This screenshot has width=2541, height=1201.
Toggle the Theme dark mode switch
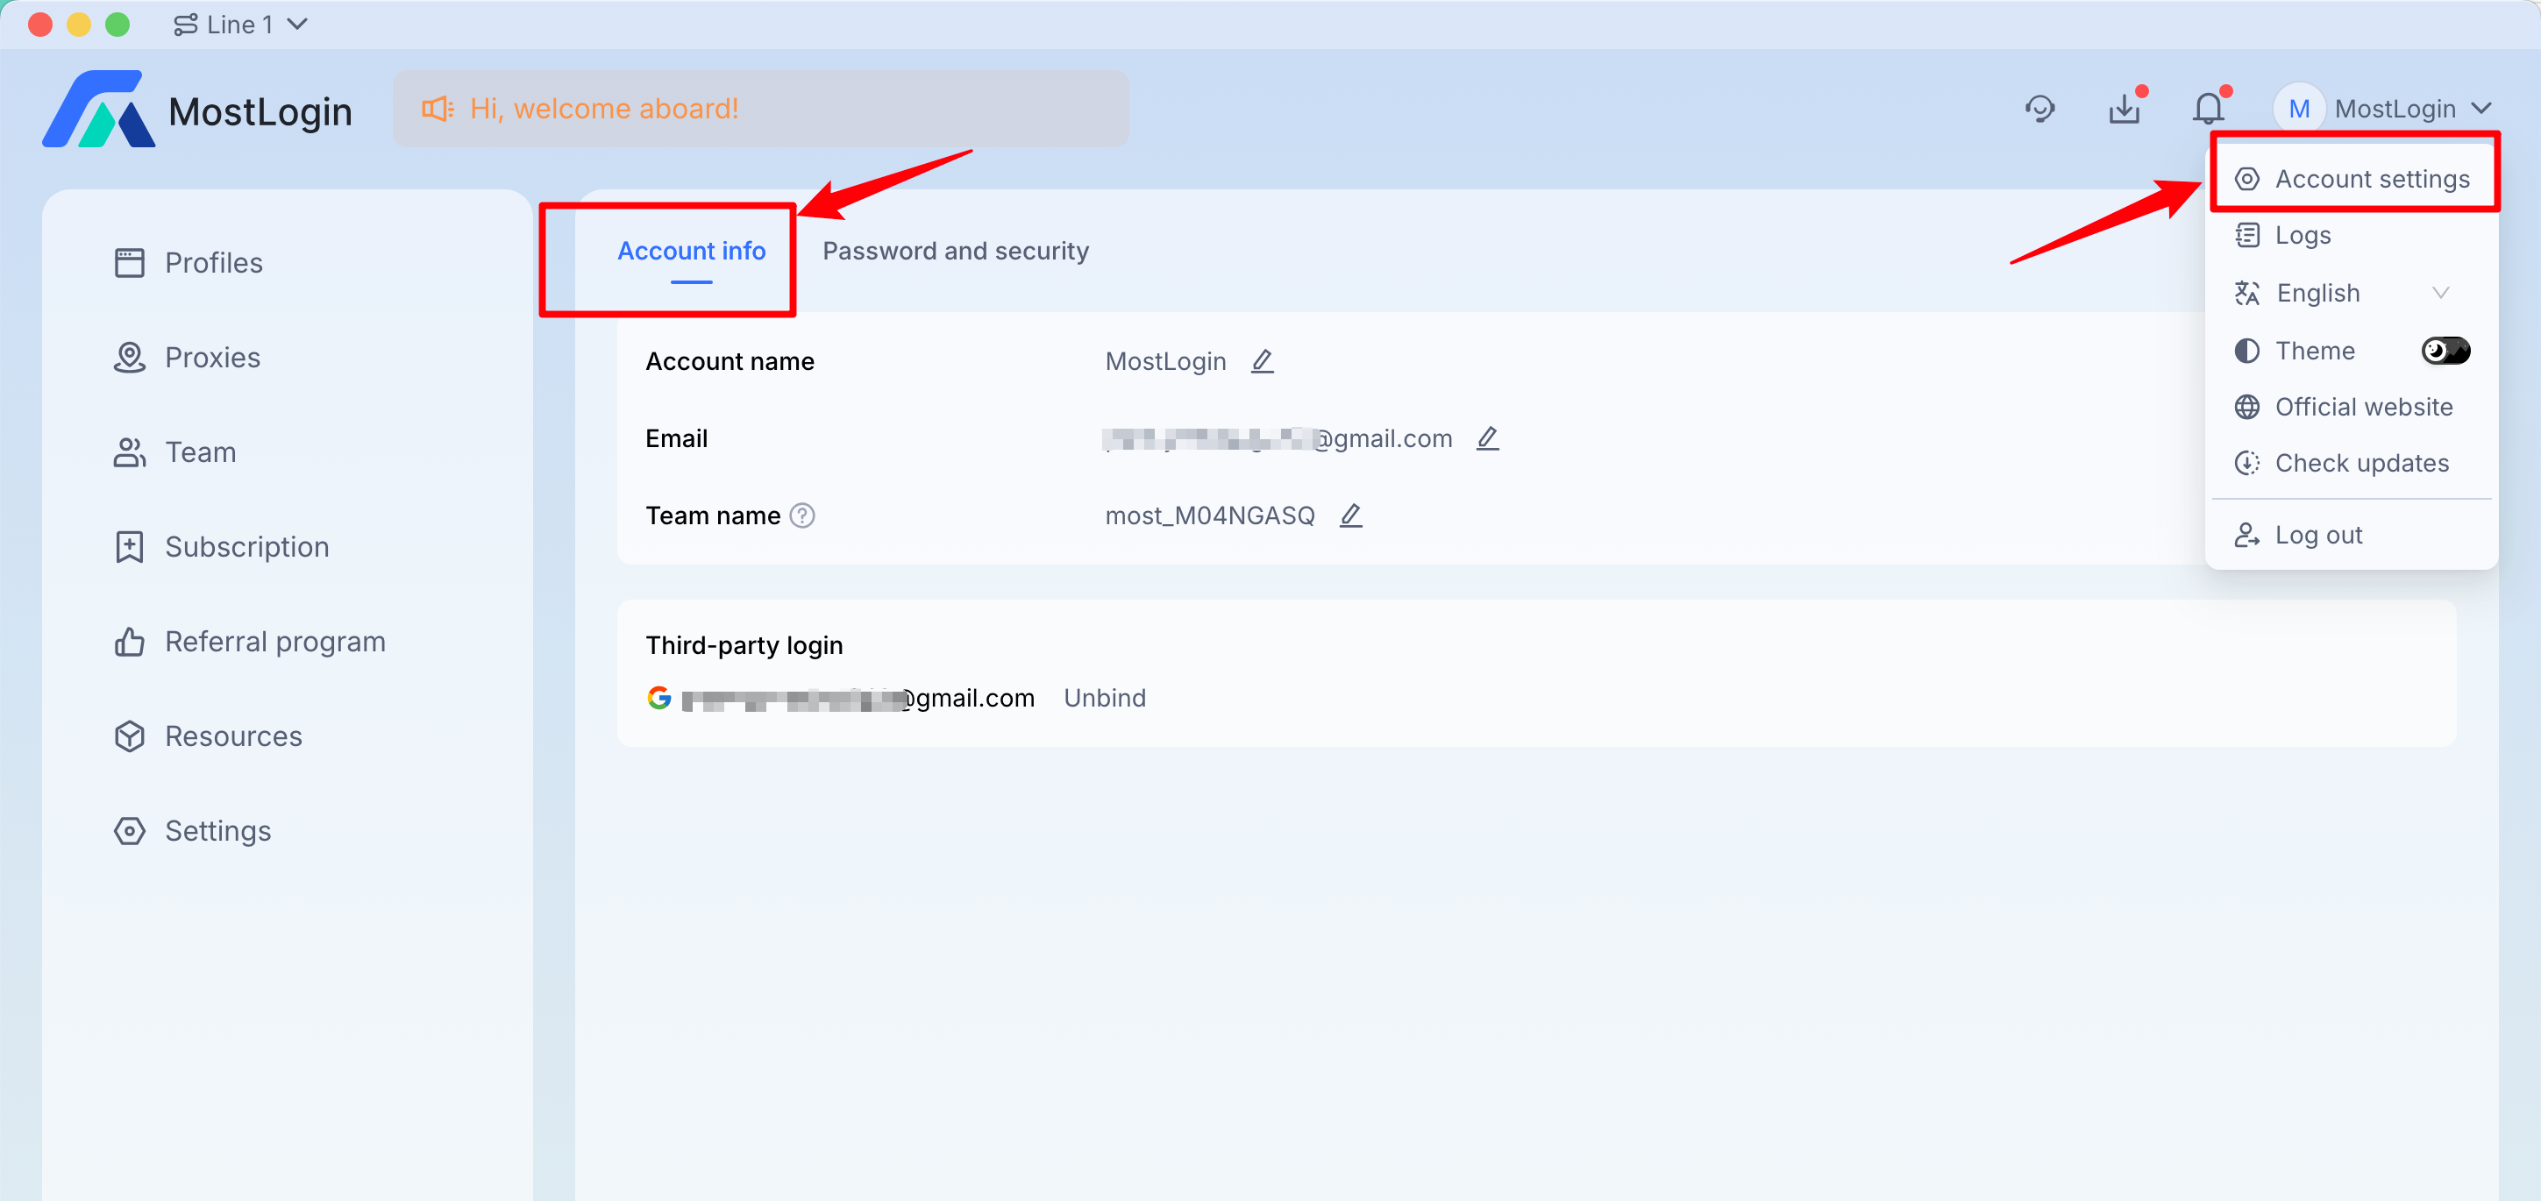[x=2445, y=350]
